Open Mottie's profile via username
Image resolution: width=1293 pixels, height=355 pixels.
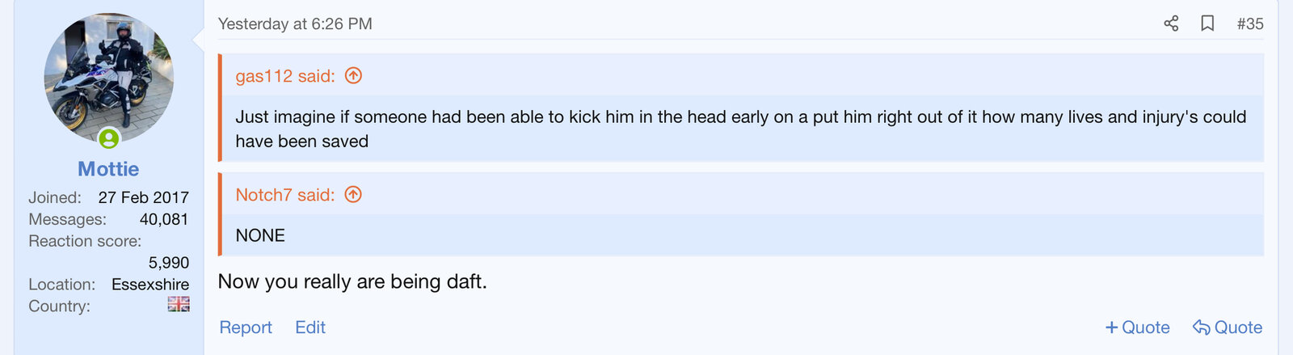click(x=108, y=169)
